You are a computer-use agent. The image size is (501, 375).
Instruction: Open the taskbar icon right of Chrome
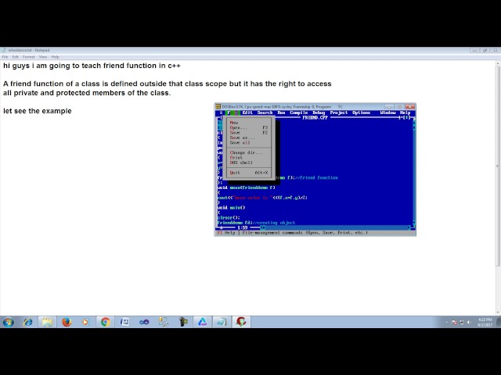pos(124,322)
